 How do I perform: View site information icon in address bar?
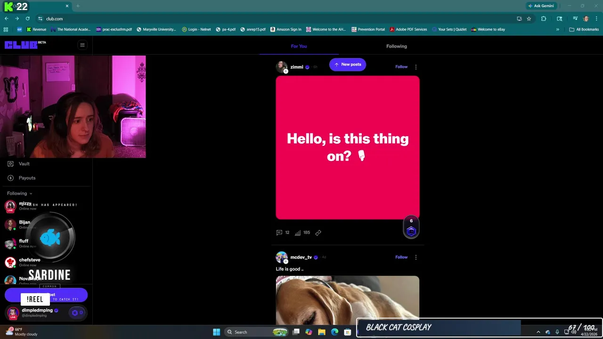(x=40, y=19)
